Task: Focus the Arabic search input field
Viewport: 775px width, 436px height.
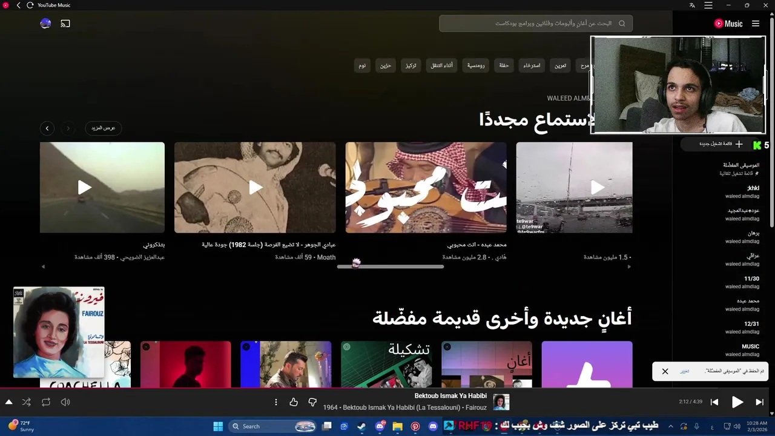Action: click(x=536, y=24)
